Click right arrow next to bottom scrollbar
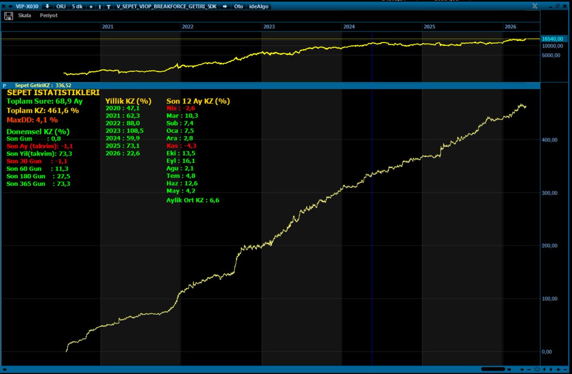 [509, 370]
